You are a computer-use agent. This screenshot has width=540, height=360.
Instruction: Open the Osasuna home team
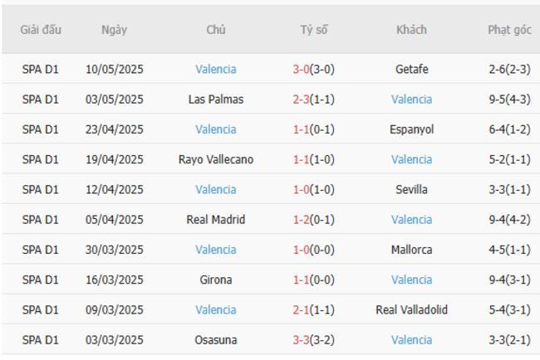tap(216, 340)
